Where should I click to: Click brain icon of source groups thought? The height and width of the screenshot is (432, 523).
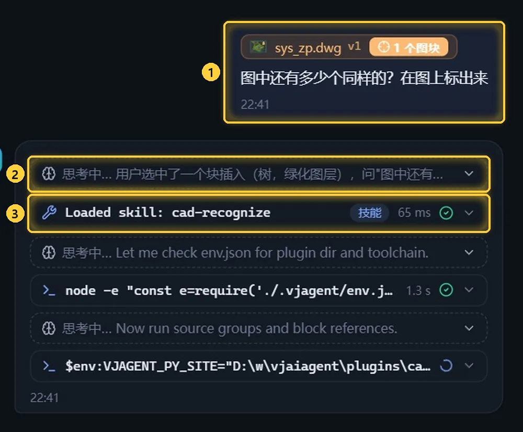tap(49, 328)
